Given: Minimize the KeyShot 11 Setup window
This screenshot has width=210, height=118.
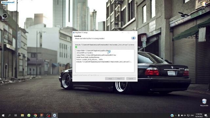Looking at the screenshot, I should tap(122, 32).
